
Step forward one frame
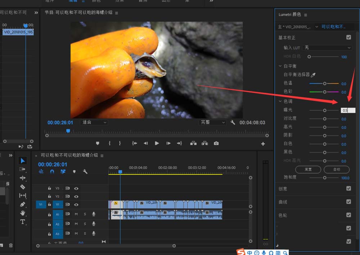coord(168,143)
